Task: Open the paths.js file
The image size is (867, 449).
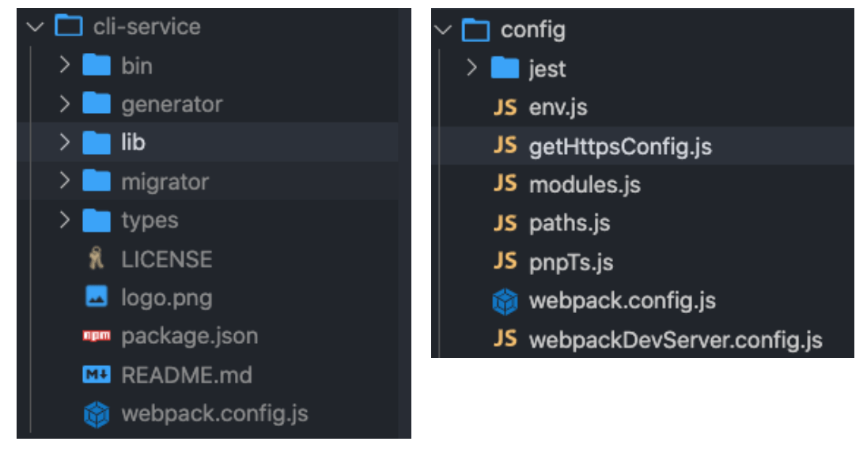Action: (x=570, y=224)
